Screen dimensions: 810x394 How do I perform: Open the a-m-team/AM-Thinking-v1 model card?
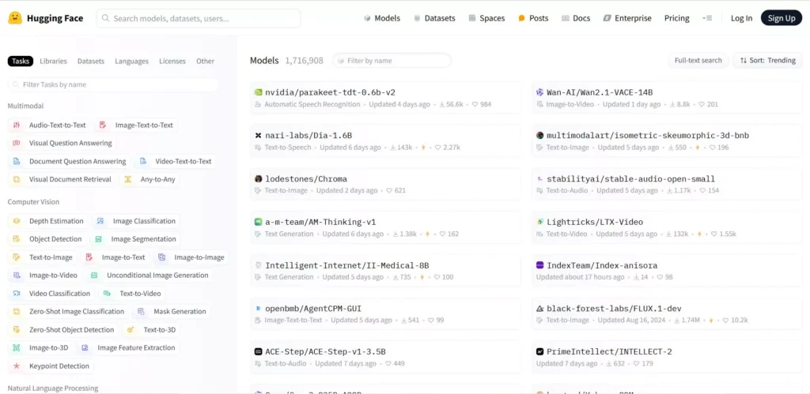point(385,227)
